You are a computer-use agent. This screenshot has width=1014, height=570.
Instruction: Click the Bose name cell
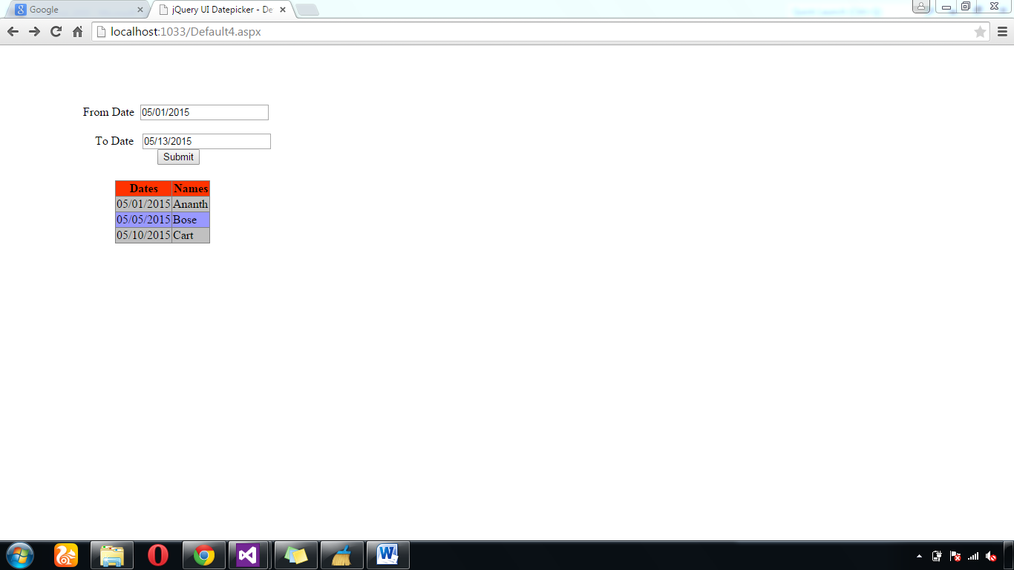[x=191, y=220]
